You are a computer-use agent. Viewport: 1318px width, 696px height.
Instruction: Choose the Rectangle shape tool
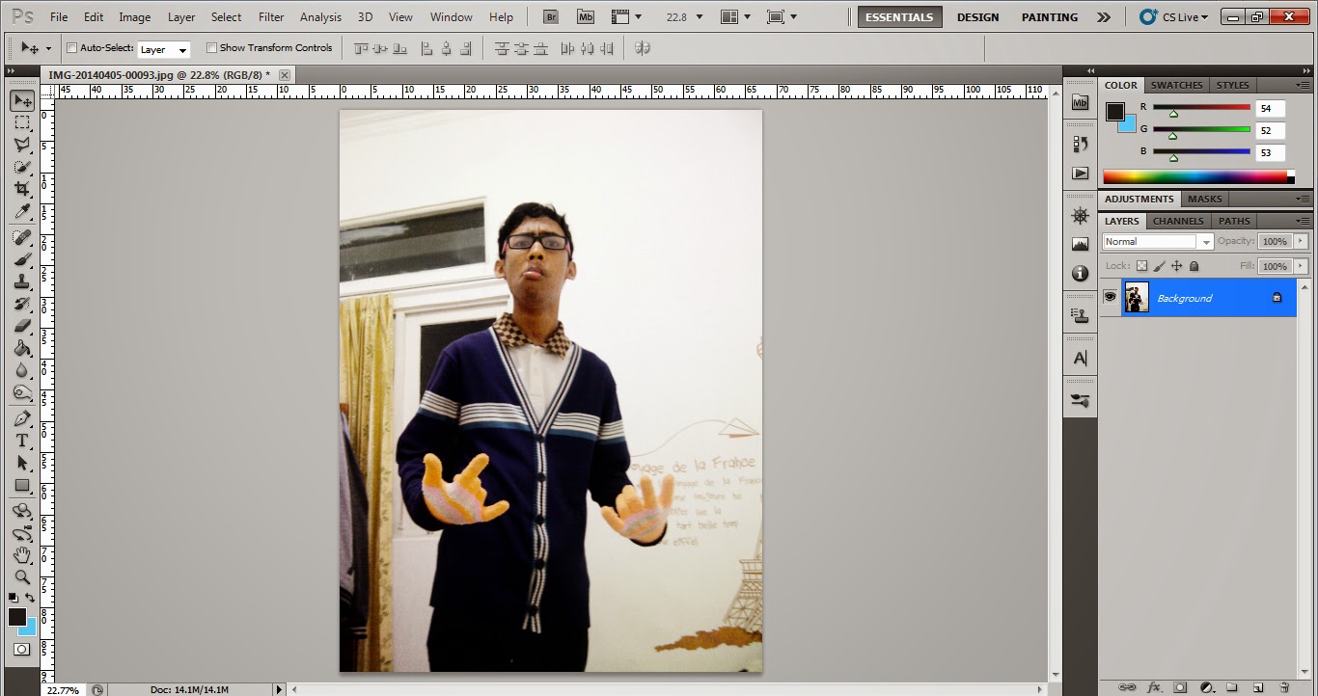(22, 485)
